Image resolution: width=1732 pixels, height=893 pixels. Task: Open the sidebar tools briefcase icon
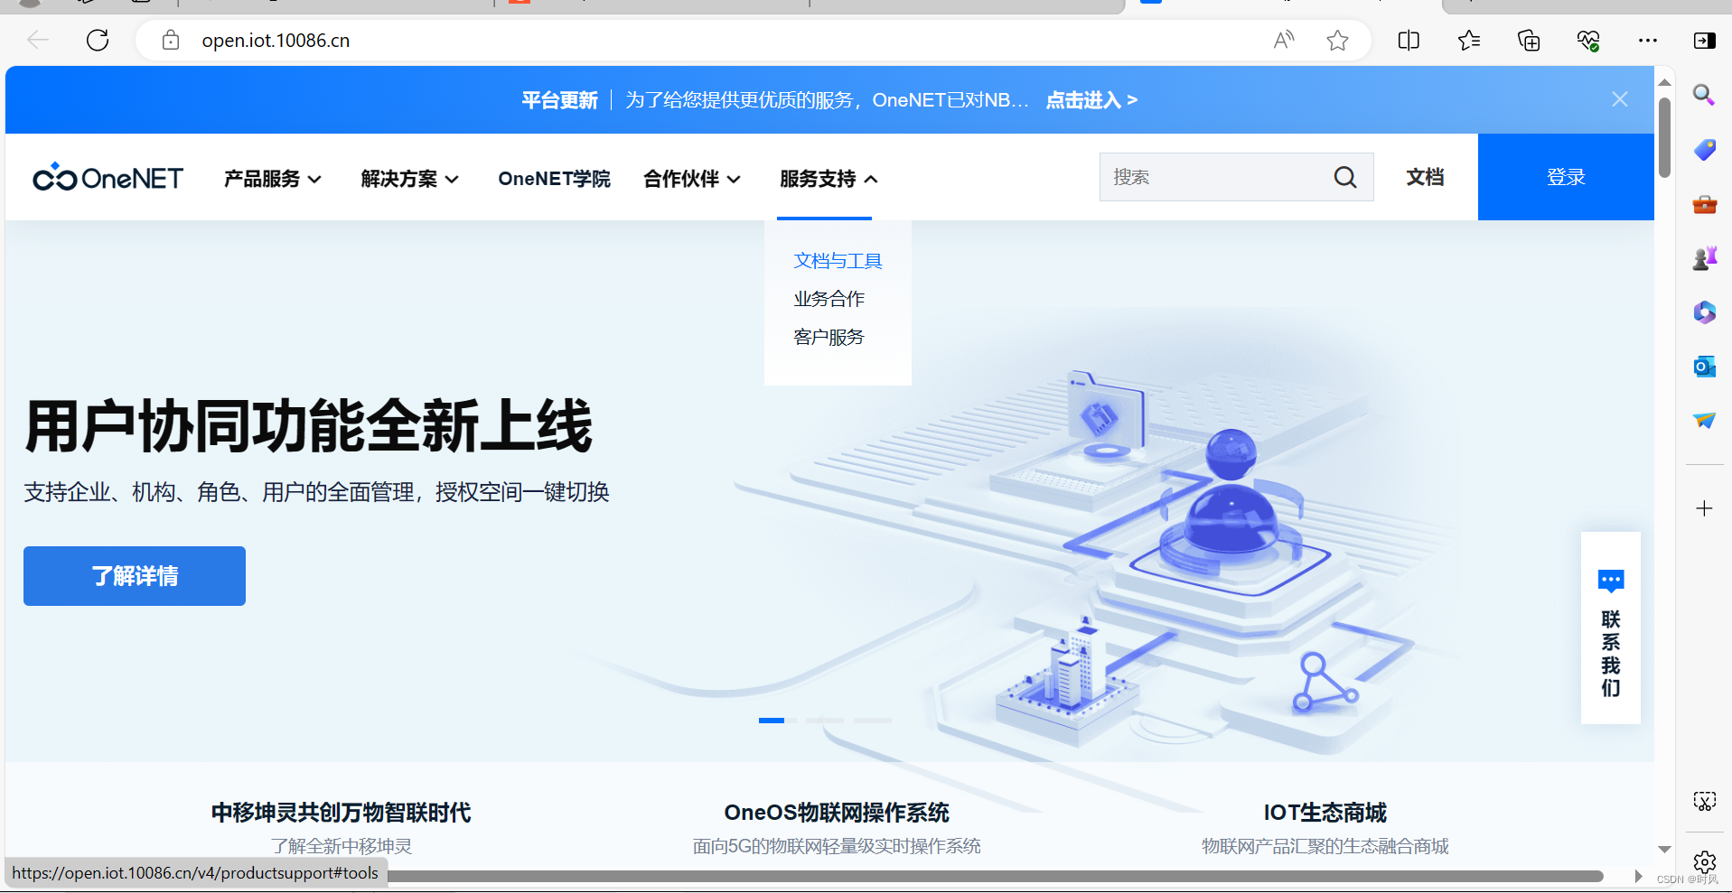pyautogui.click(x=1704, y=204)
